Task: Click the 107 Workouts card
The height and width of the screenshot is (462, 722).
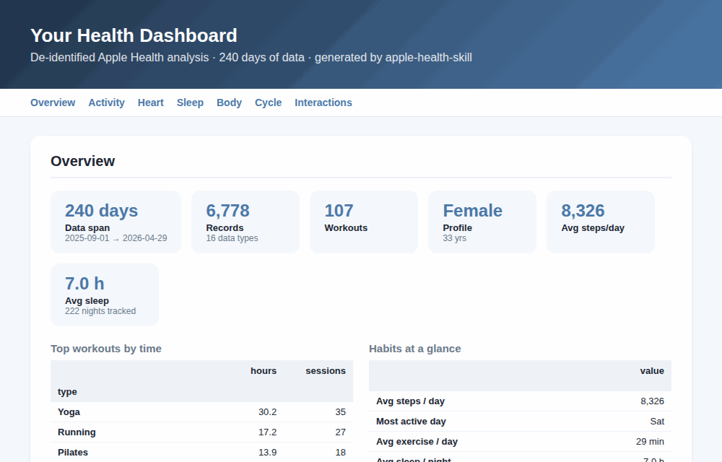Action: (364, 222)
